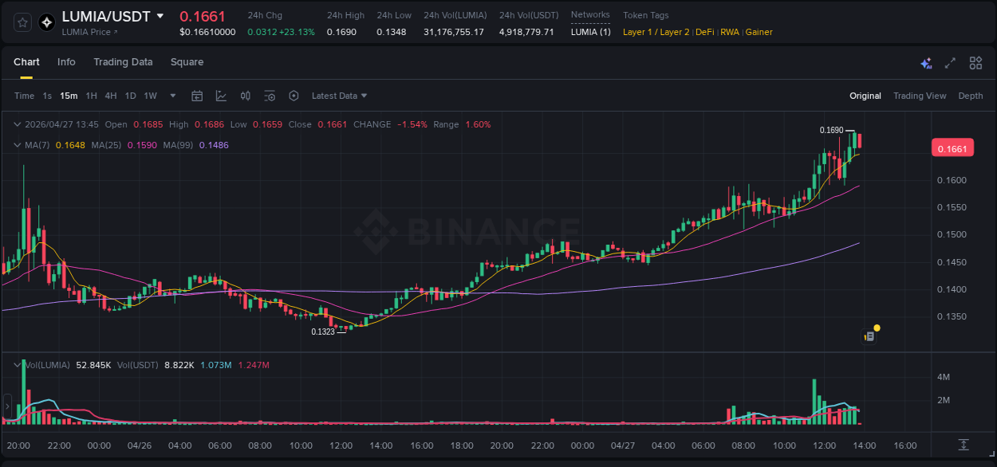This screenshot has width=997, height=467.
Task: Click the MA(7) indicator label
Action: click(x=37, y=145)
